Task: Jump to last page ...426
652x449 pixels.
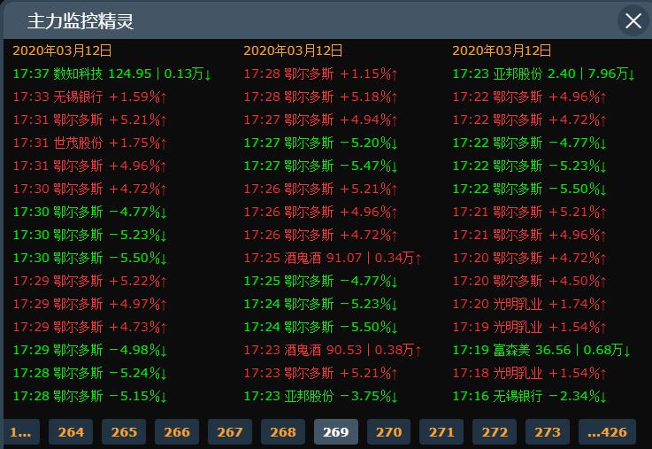Action: [x=607, y=432]
